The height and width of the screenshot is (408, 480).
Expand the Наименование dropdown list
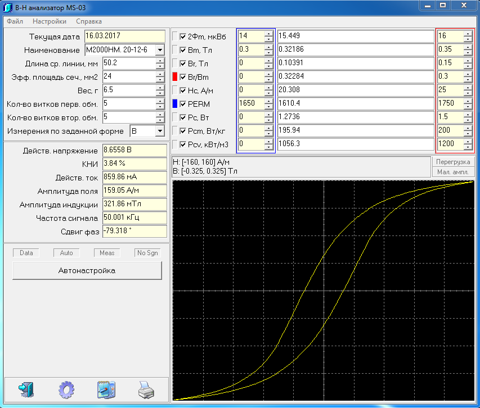pyautogui.click(x=160, y=50)
